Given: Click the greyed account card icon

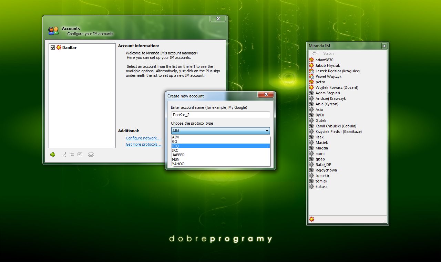Looking at the screenshot, I should 80,155.
